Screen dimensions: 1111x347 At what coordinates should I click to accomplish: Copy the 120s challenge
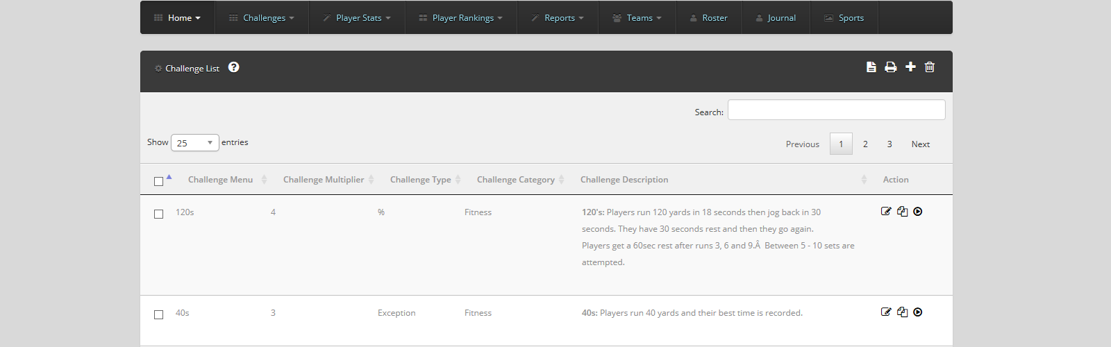click(902, 212)
